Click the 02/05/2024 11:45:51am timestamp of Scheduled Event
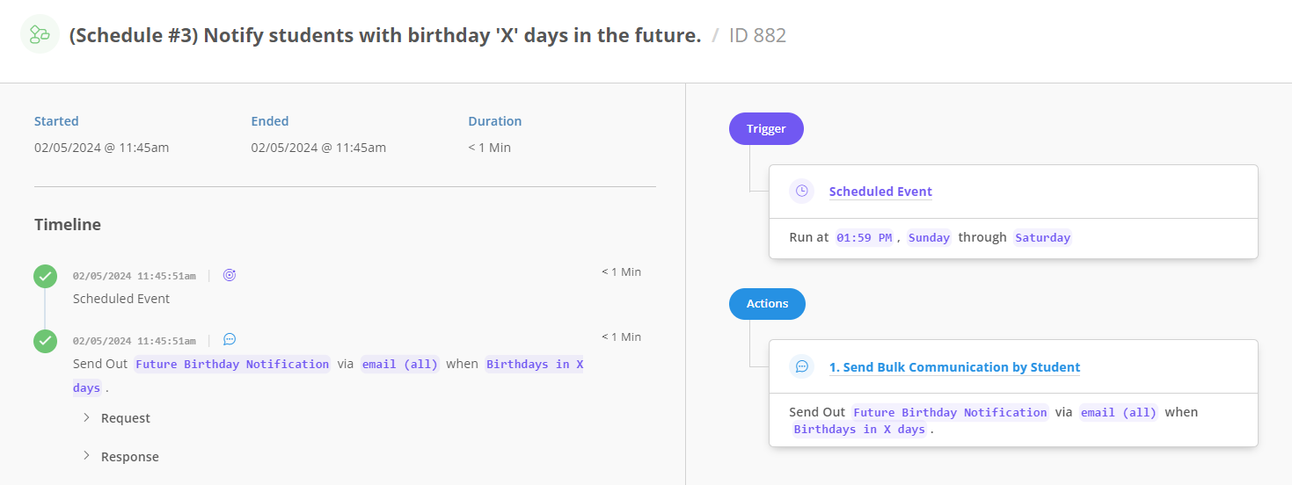 [134, 276]
